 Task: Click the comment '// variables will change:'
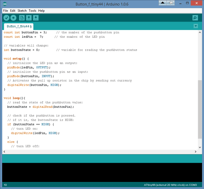pos(26,46)
